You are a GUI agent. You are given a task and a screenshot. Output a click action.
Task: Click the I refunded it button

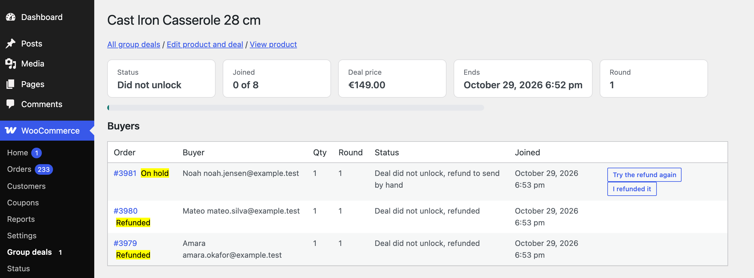pyautogui.click(x=632, y=189)
